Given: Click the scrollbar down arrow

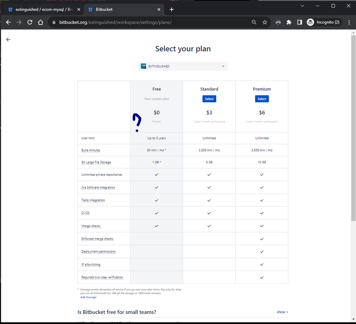Looking at the screenshot, I should click(x=353, y=320).
